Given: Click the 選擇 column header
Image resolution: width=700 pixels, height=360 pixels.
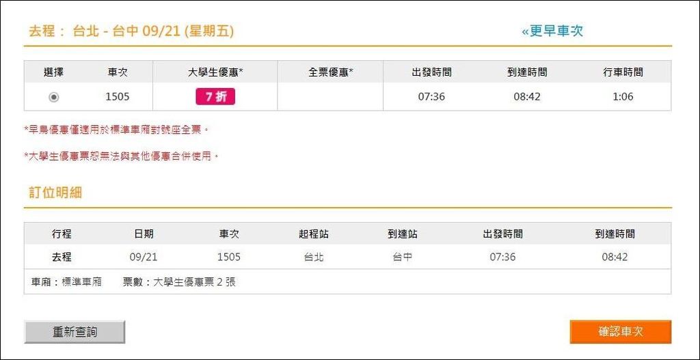Looking at the screenshot, I should coord(54,72).
